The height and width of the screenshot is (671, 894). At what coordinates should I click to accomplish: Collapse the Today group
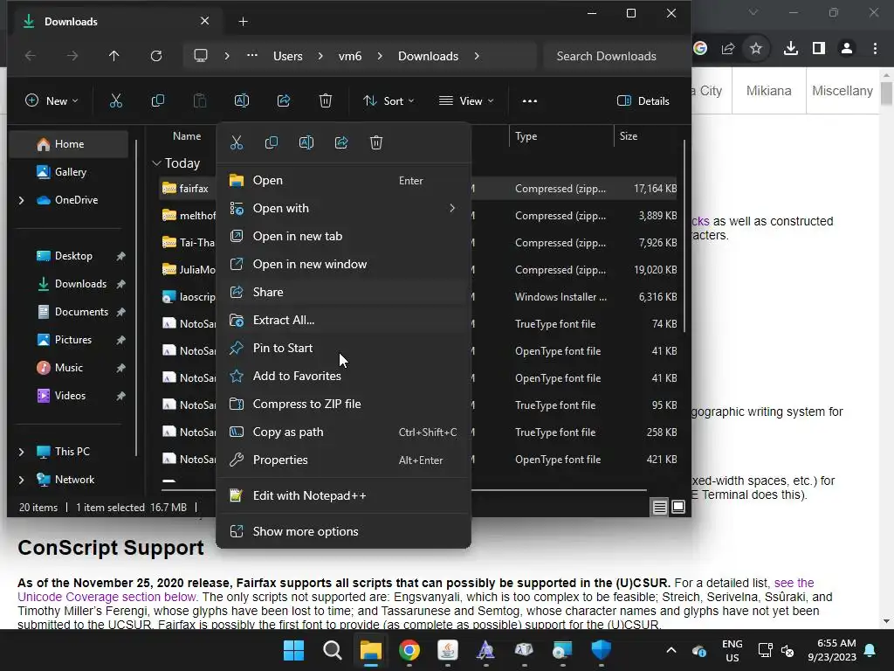(x=157, y=163)
